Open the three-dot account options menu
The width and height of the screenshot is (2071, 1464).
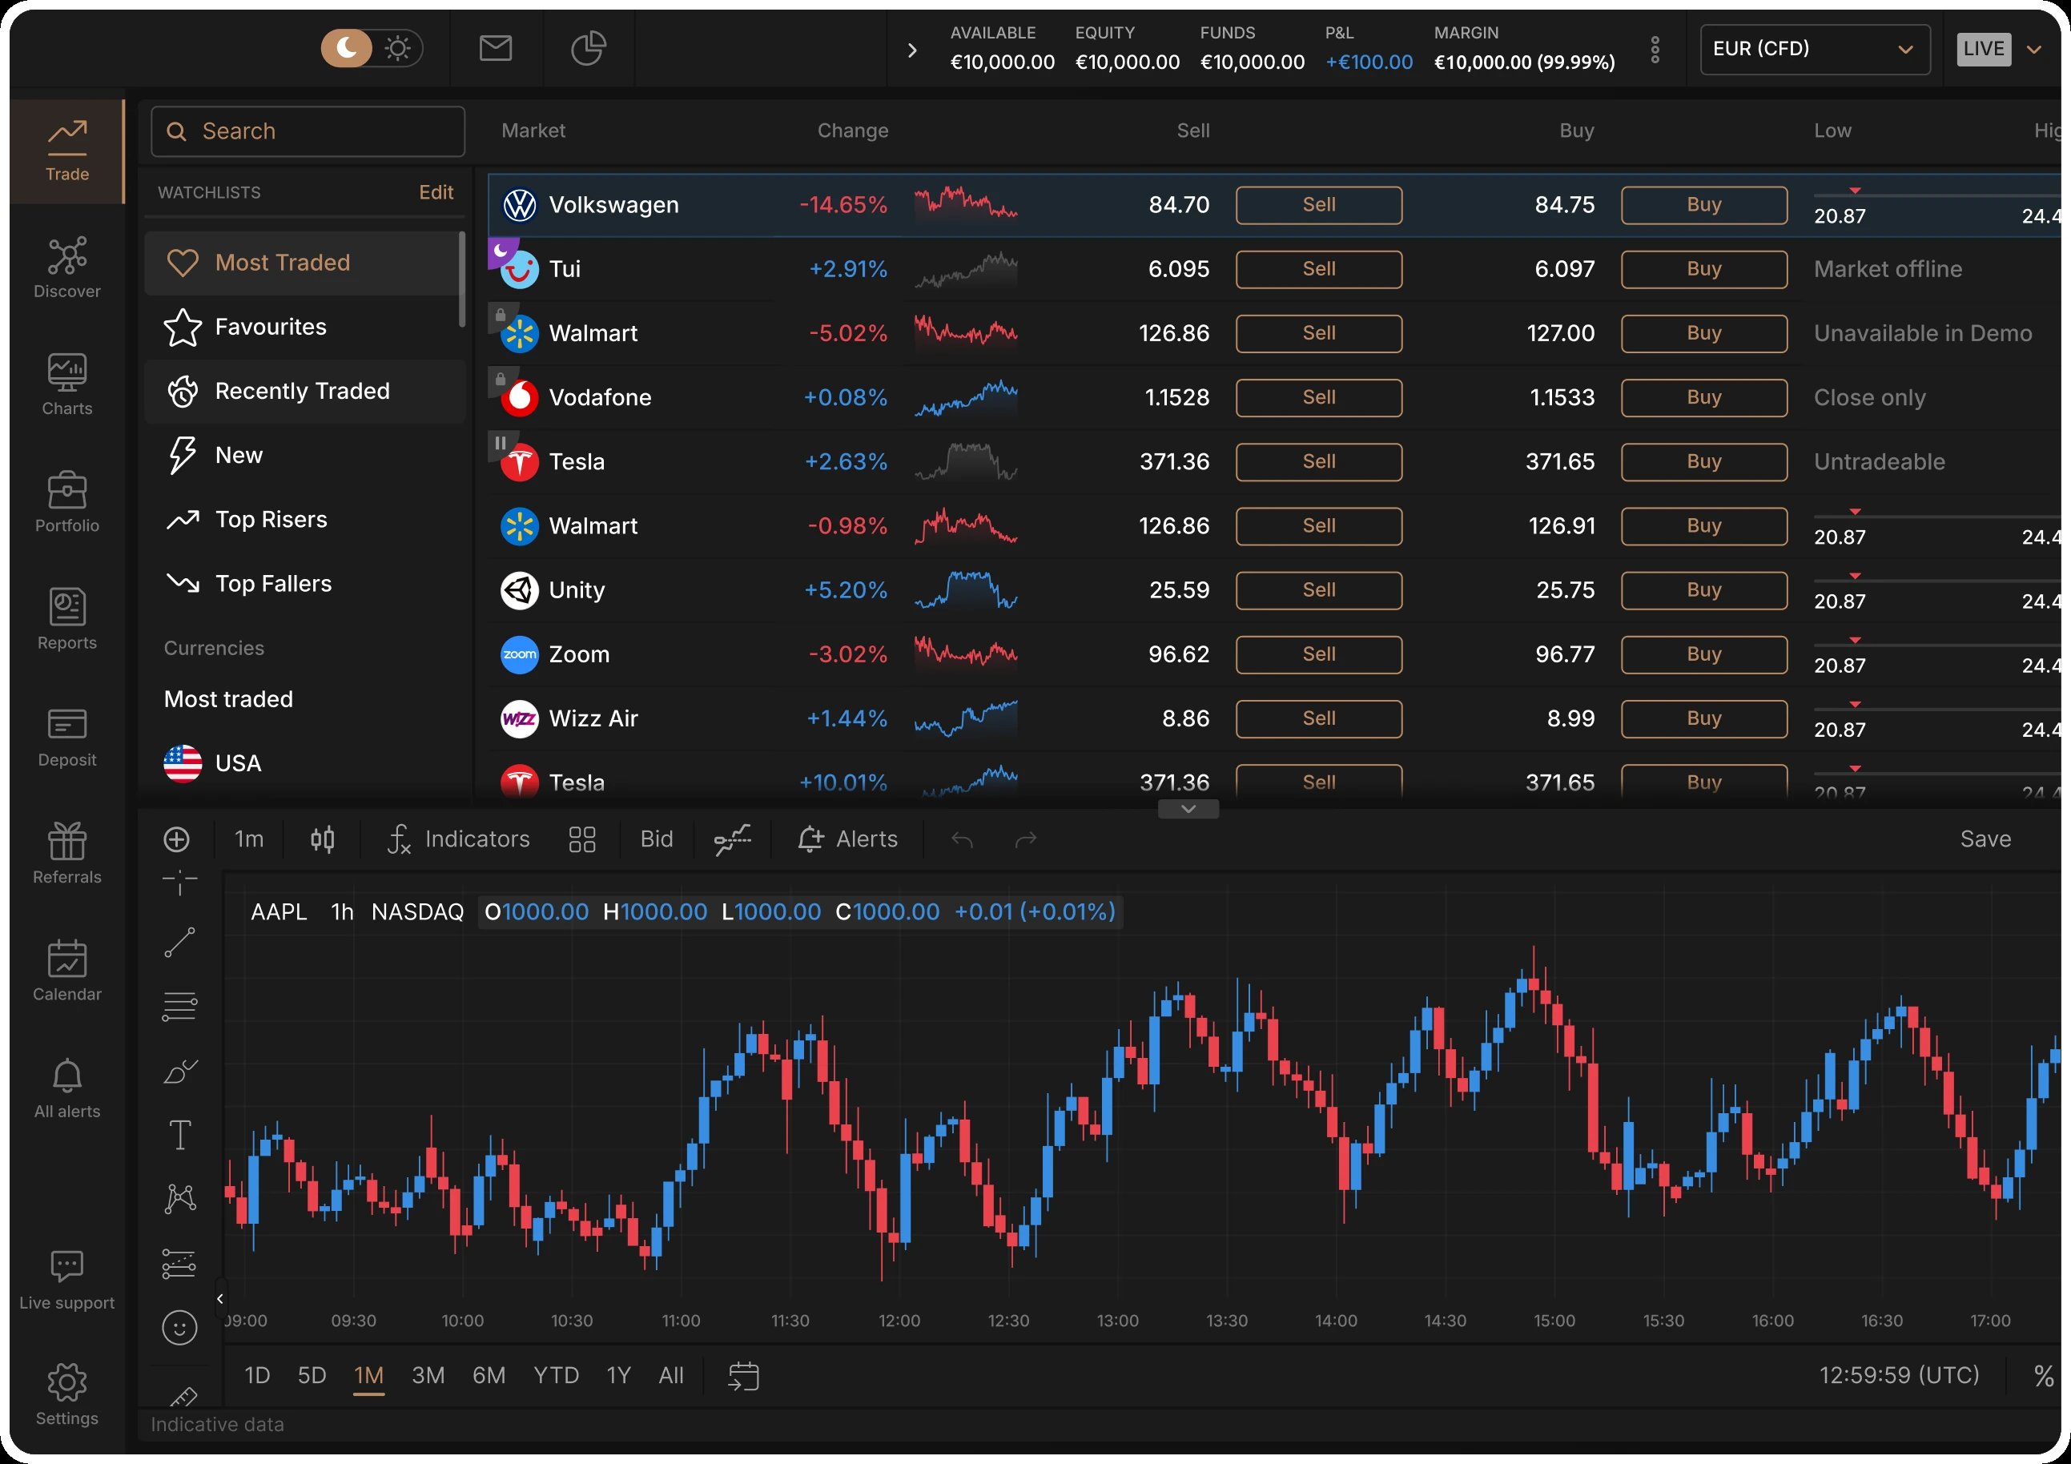(x=1655, y=50)
